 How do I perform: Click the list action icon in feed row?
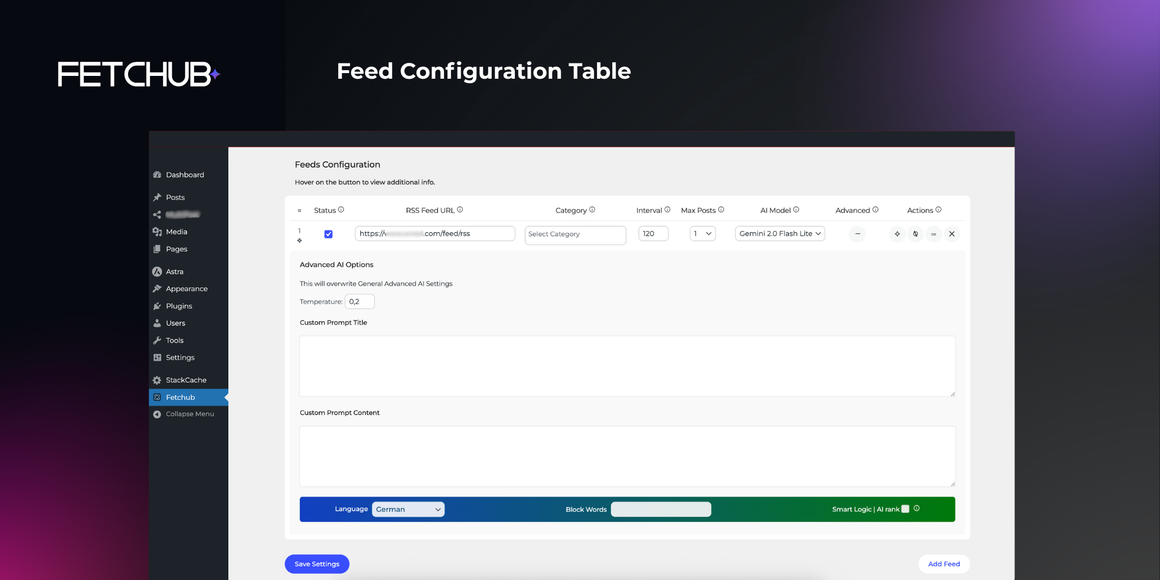(x=933, y=234)
